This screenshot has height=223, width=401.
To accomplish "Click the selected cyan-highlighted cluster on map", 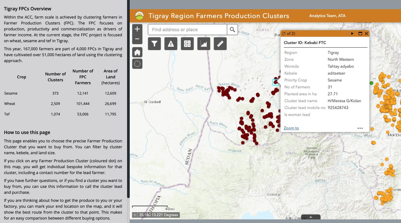I will click(x=275, y=82).
